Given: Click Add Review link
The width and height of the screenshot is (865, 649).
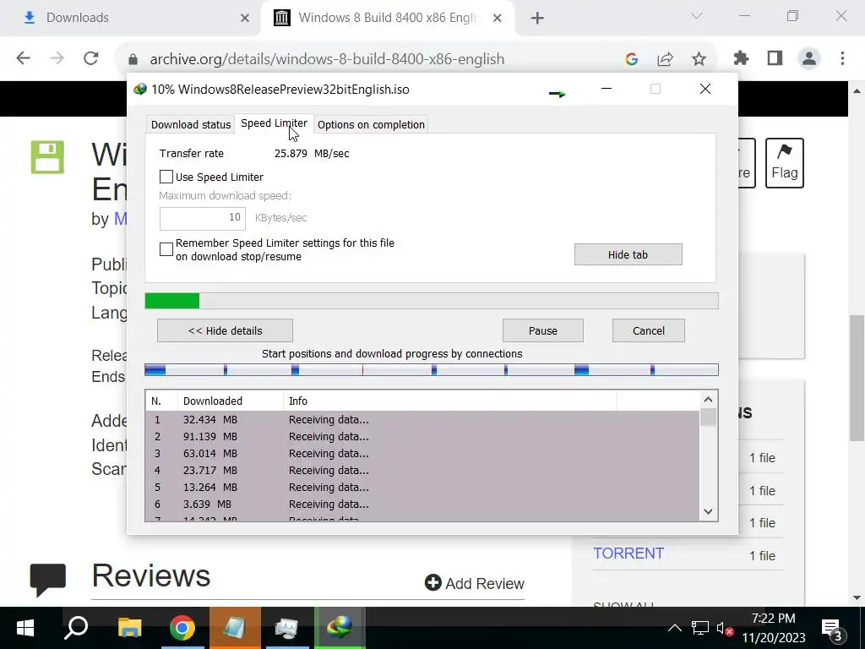Looking at the screenshot, I should click(475, 583).
